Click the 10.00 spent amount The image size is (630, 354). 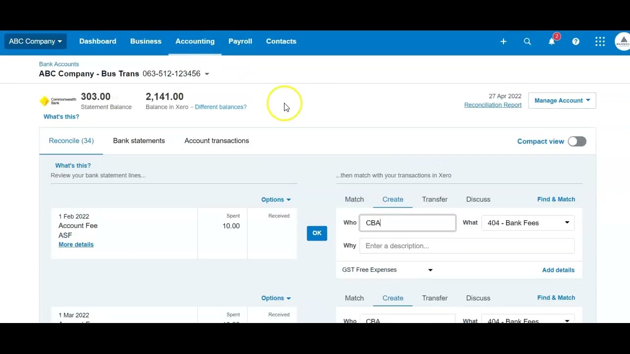point(231,226)
